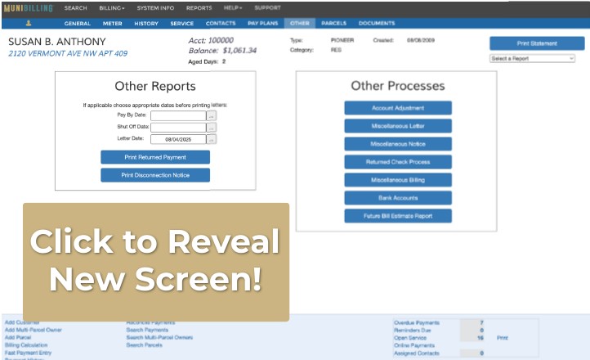Click Print Disconnection Notice button

coord(155,175)
